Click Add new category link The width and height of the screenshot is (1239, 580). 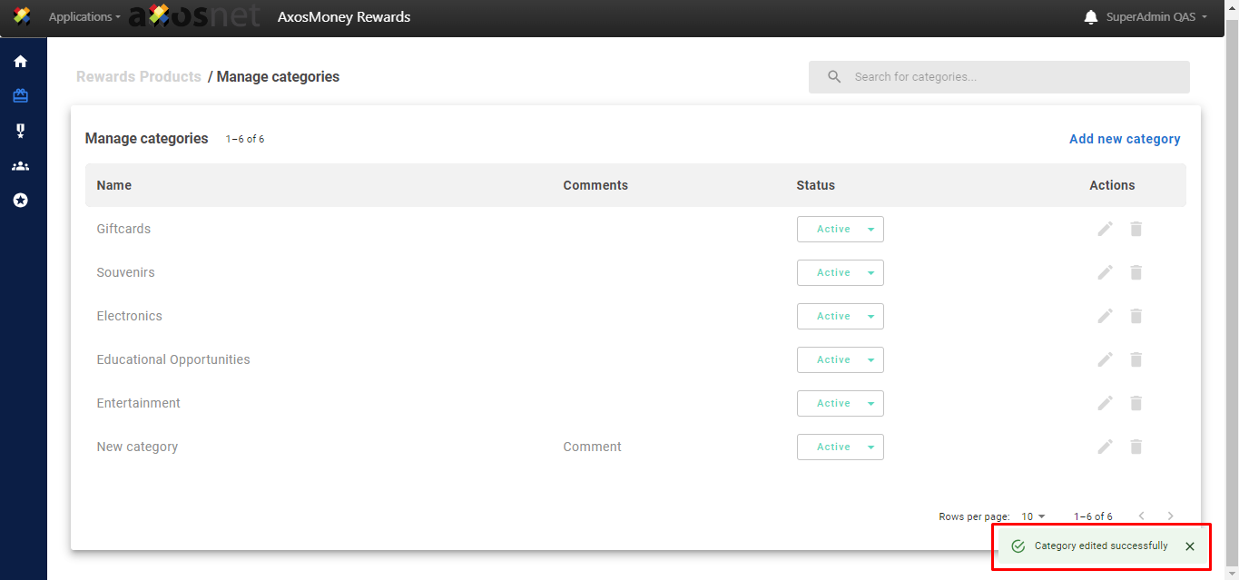pyautogui.click(x=1125, y=139)
